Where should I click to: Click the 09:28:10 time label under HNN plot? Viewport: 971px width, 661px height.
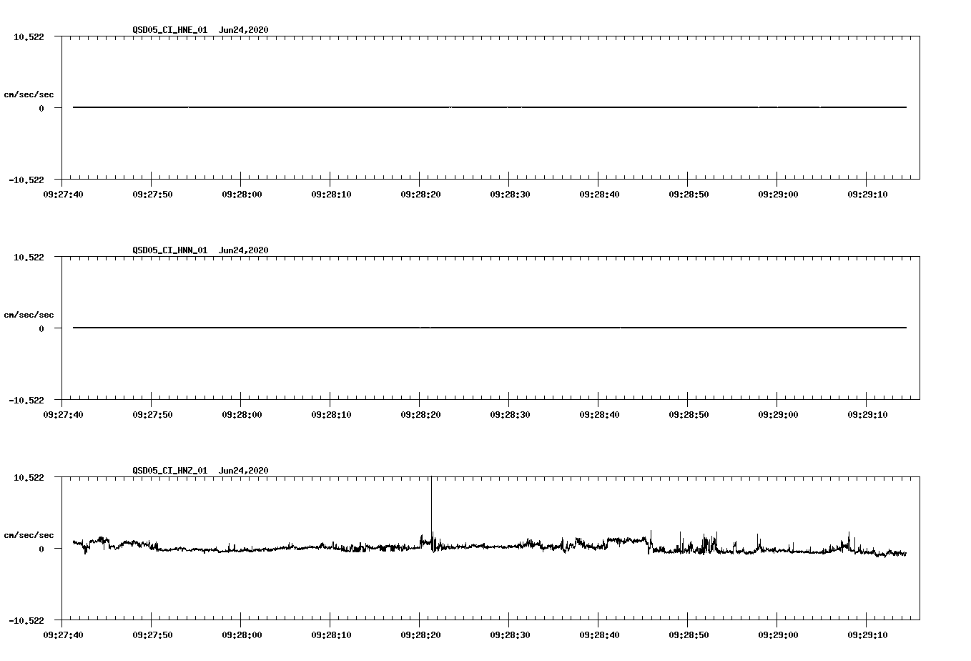click(331, 415)
